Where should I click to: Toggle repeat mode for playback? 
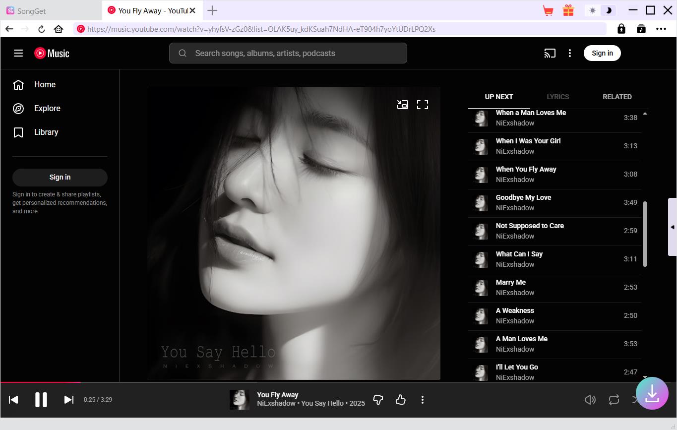click(x=614, y=399)
